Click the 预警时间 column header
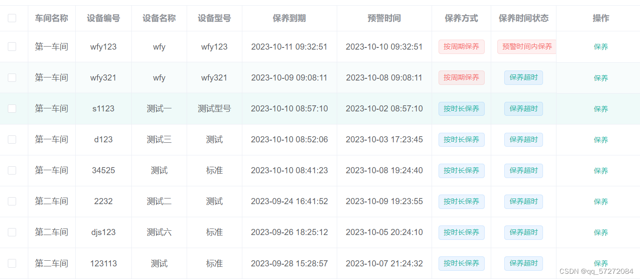Image resolution: width=640 pixels, height=279 pixels. [384, 18]
